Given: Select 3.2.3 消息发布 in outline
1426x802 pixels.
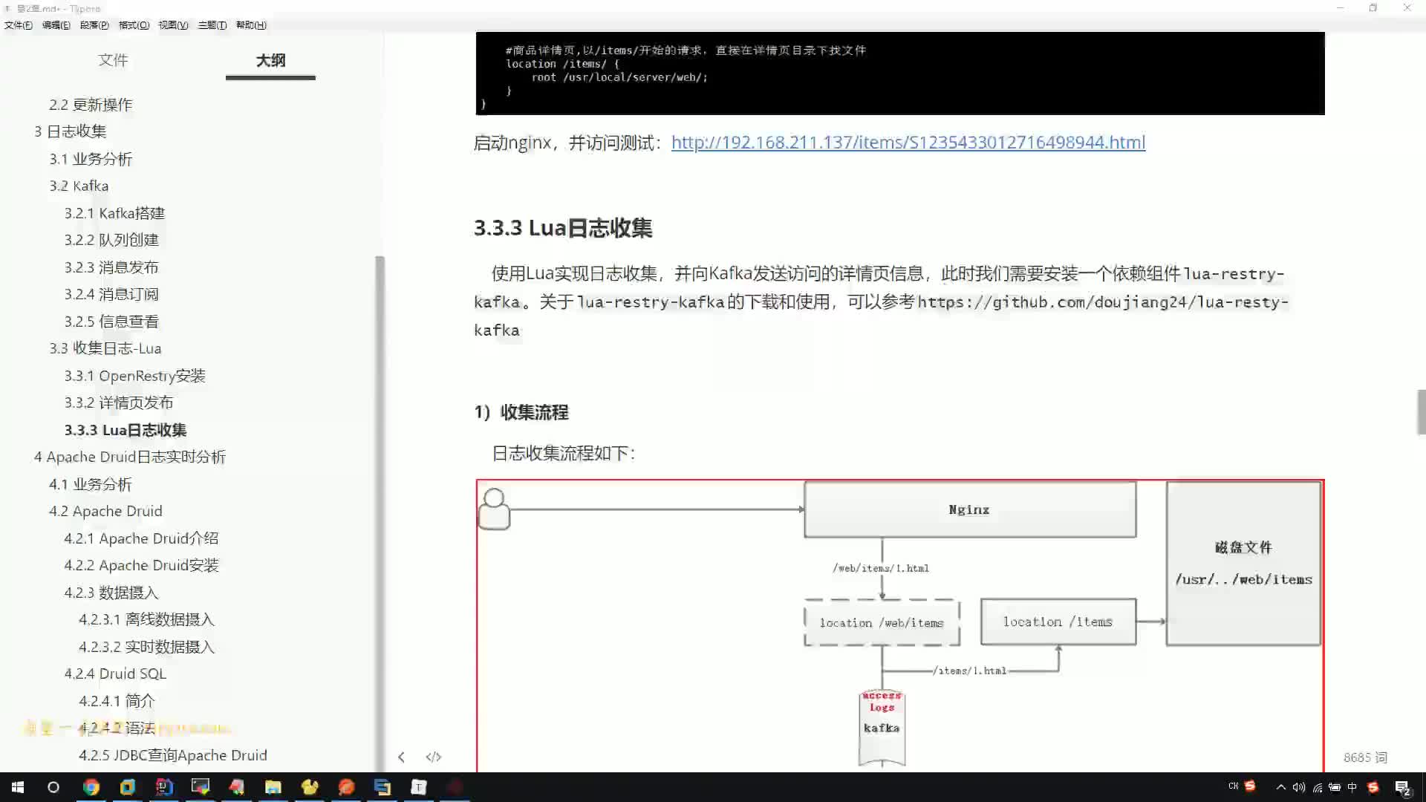Looking at the screenshot, I should (x=111, y=267).
